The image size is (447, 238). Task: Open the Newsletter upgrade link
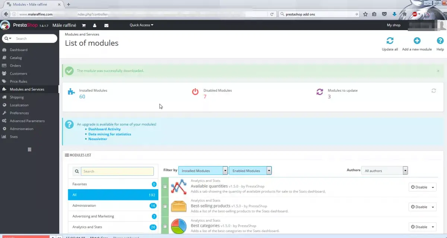point(98,139)
